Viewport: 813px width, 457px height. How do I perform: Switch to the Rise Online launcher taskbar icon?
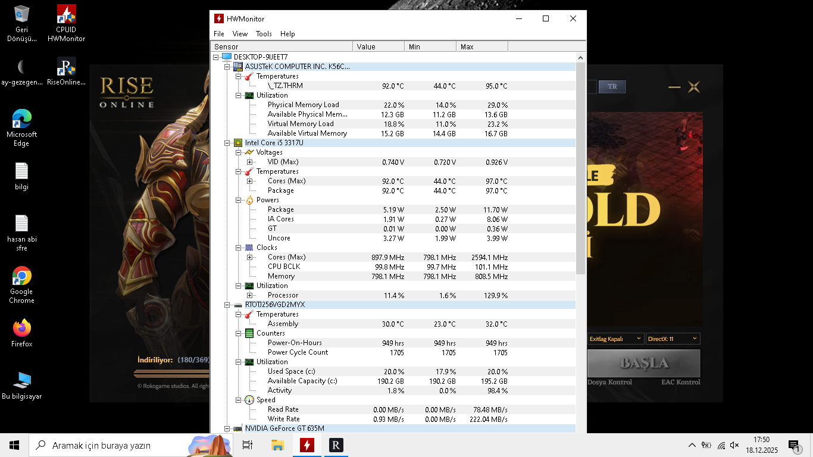(336, 445)
